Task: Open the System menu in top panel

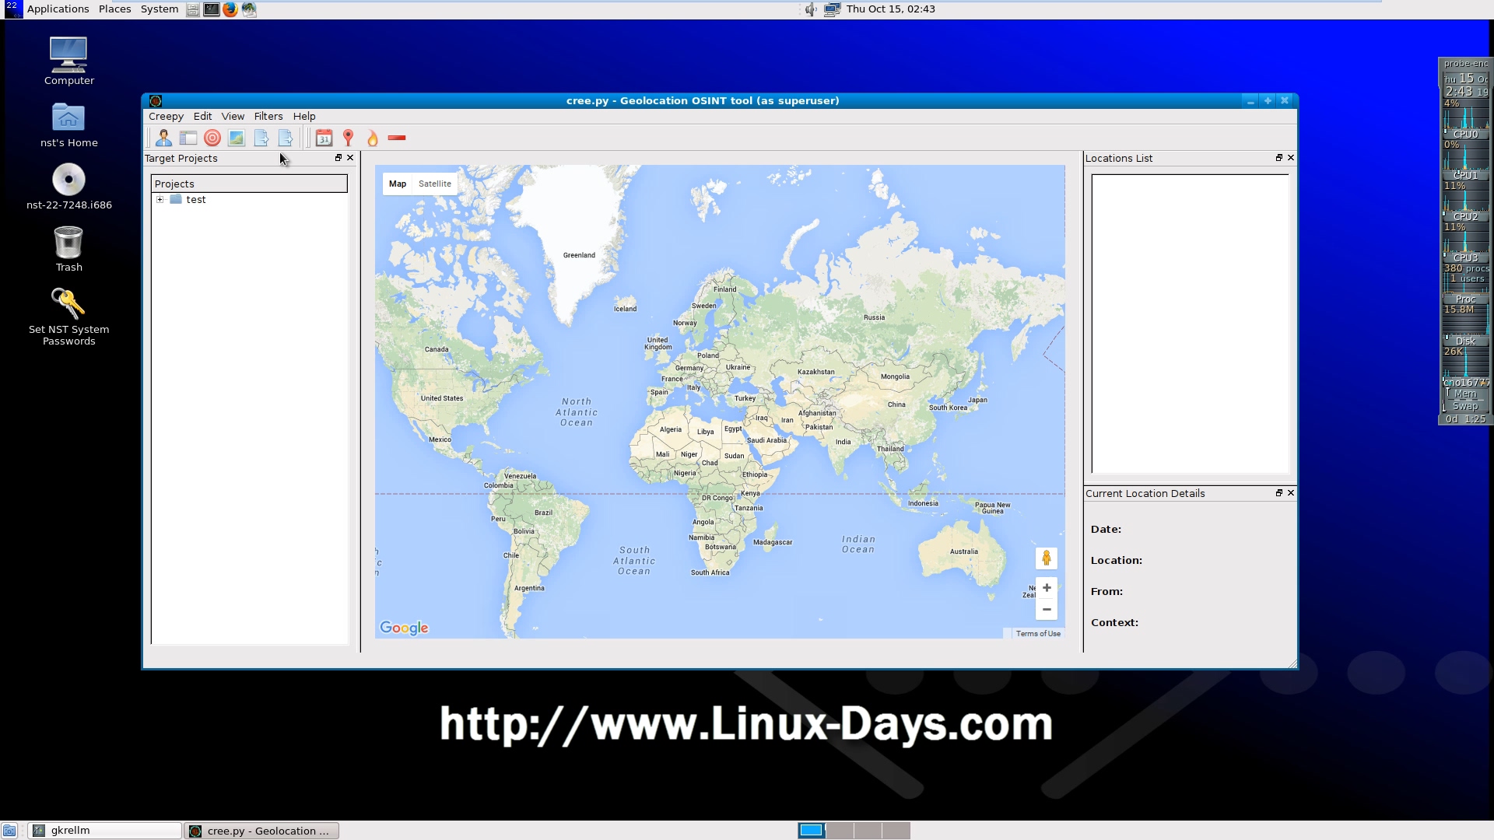Action: tap(160, 9)
